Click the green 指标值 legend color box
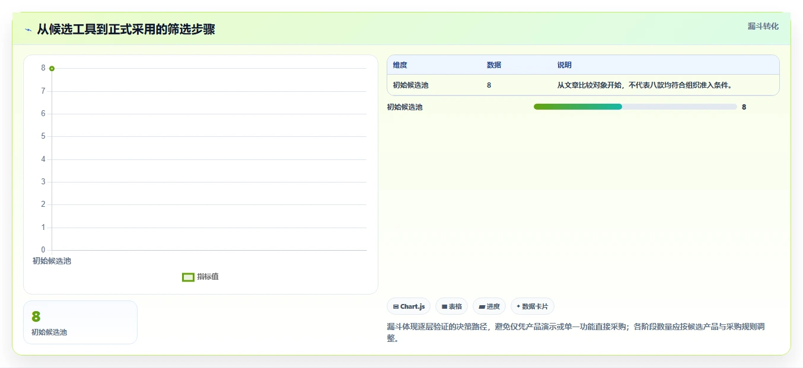This screenshot has height=368, width=803. tap(188, 277)
